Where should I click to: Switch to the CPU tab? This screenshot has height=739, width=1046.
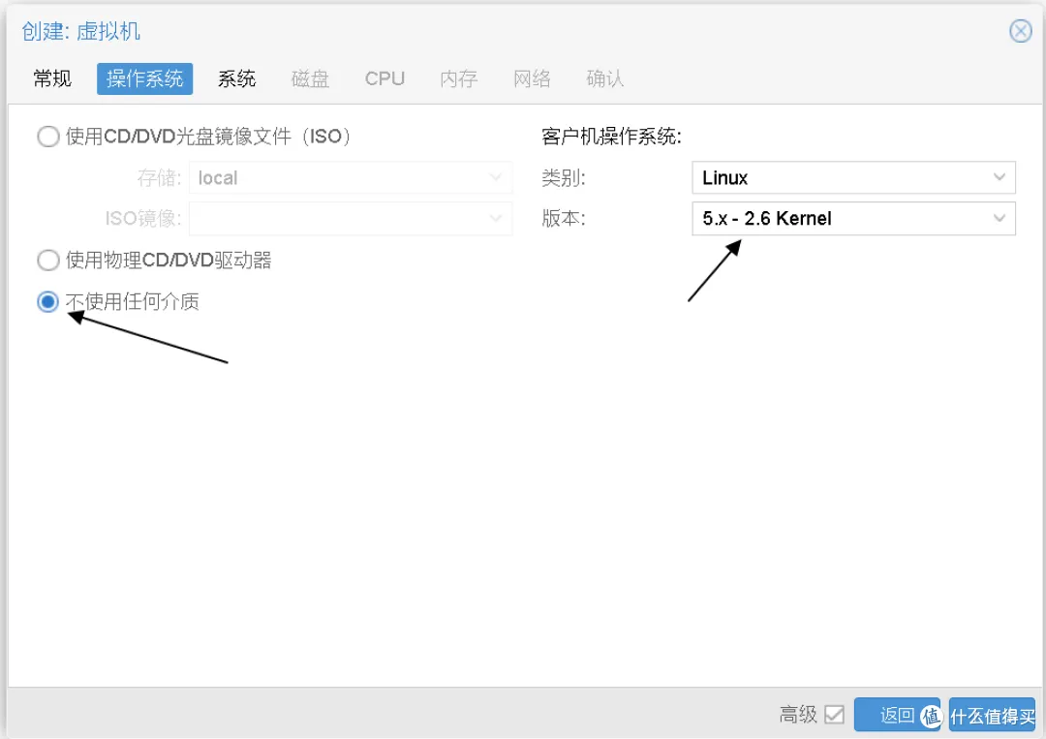385,79
